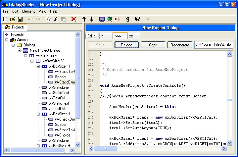Click project tree vertical scrollbar up arrow
Screen dimensions: 238x157
click(77, 35)
